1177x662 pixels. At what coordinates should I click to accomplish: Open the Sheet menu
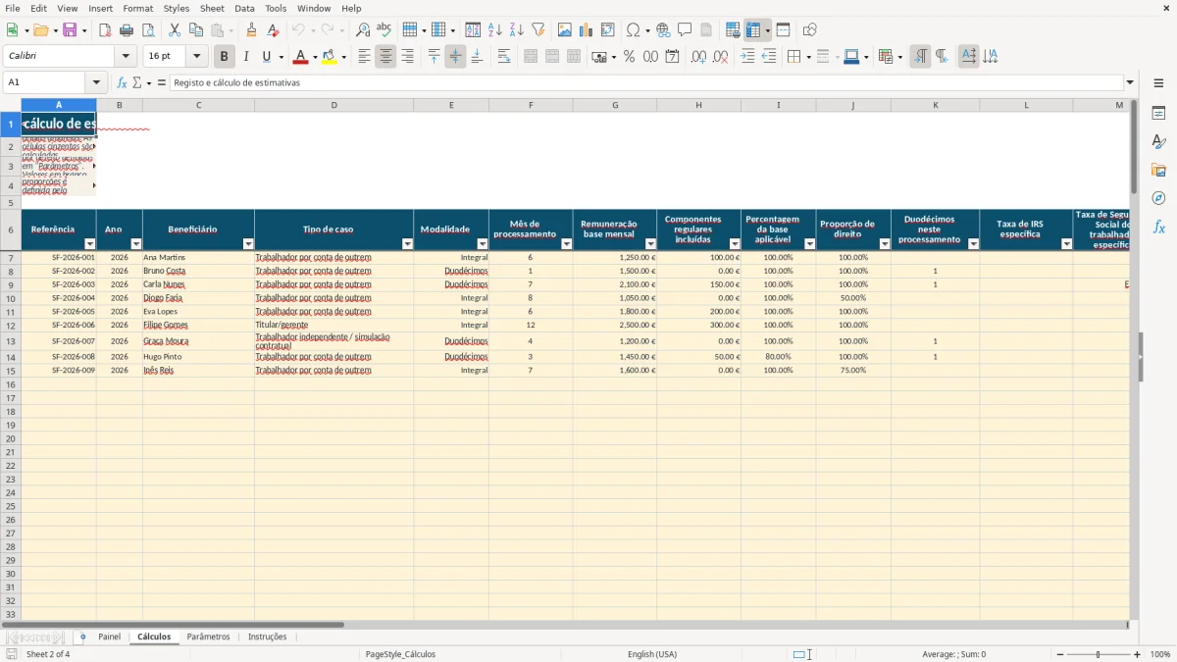tap(212, 8)
